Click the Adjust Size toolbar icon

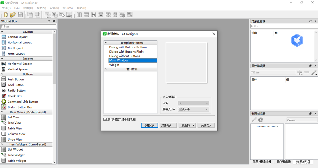pyautogui.click(x=130, y=14)
